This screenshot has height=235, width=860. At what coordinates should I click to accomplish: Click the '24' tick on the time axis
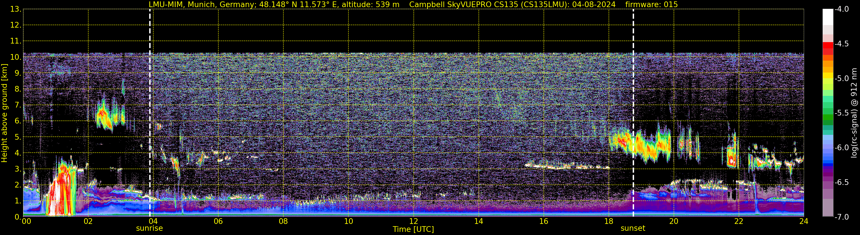click(x=804, y=221)
